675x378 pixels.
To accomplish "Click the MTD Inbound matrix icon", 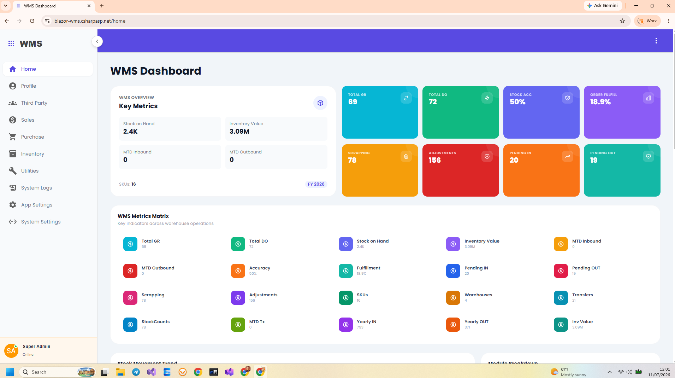I will coord(561,244).
